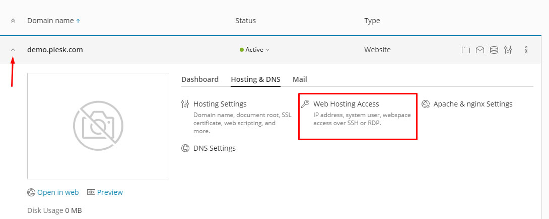
Task: Open the Databases icon for demo.plesk.com
Action: click(494, 50)
